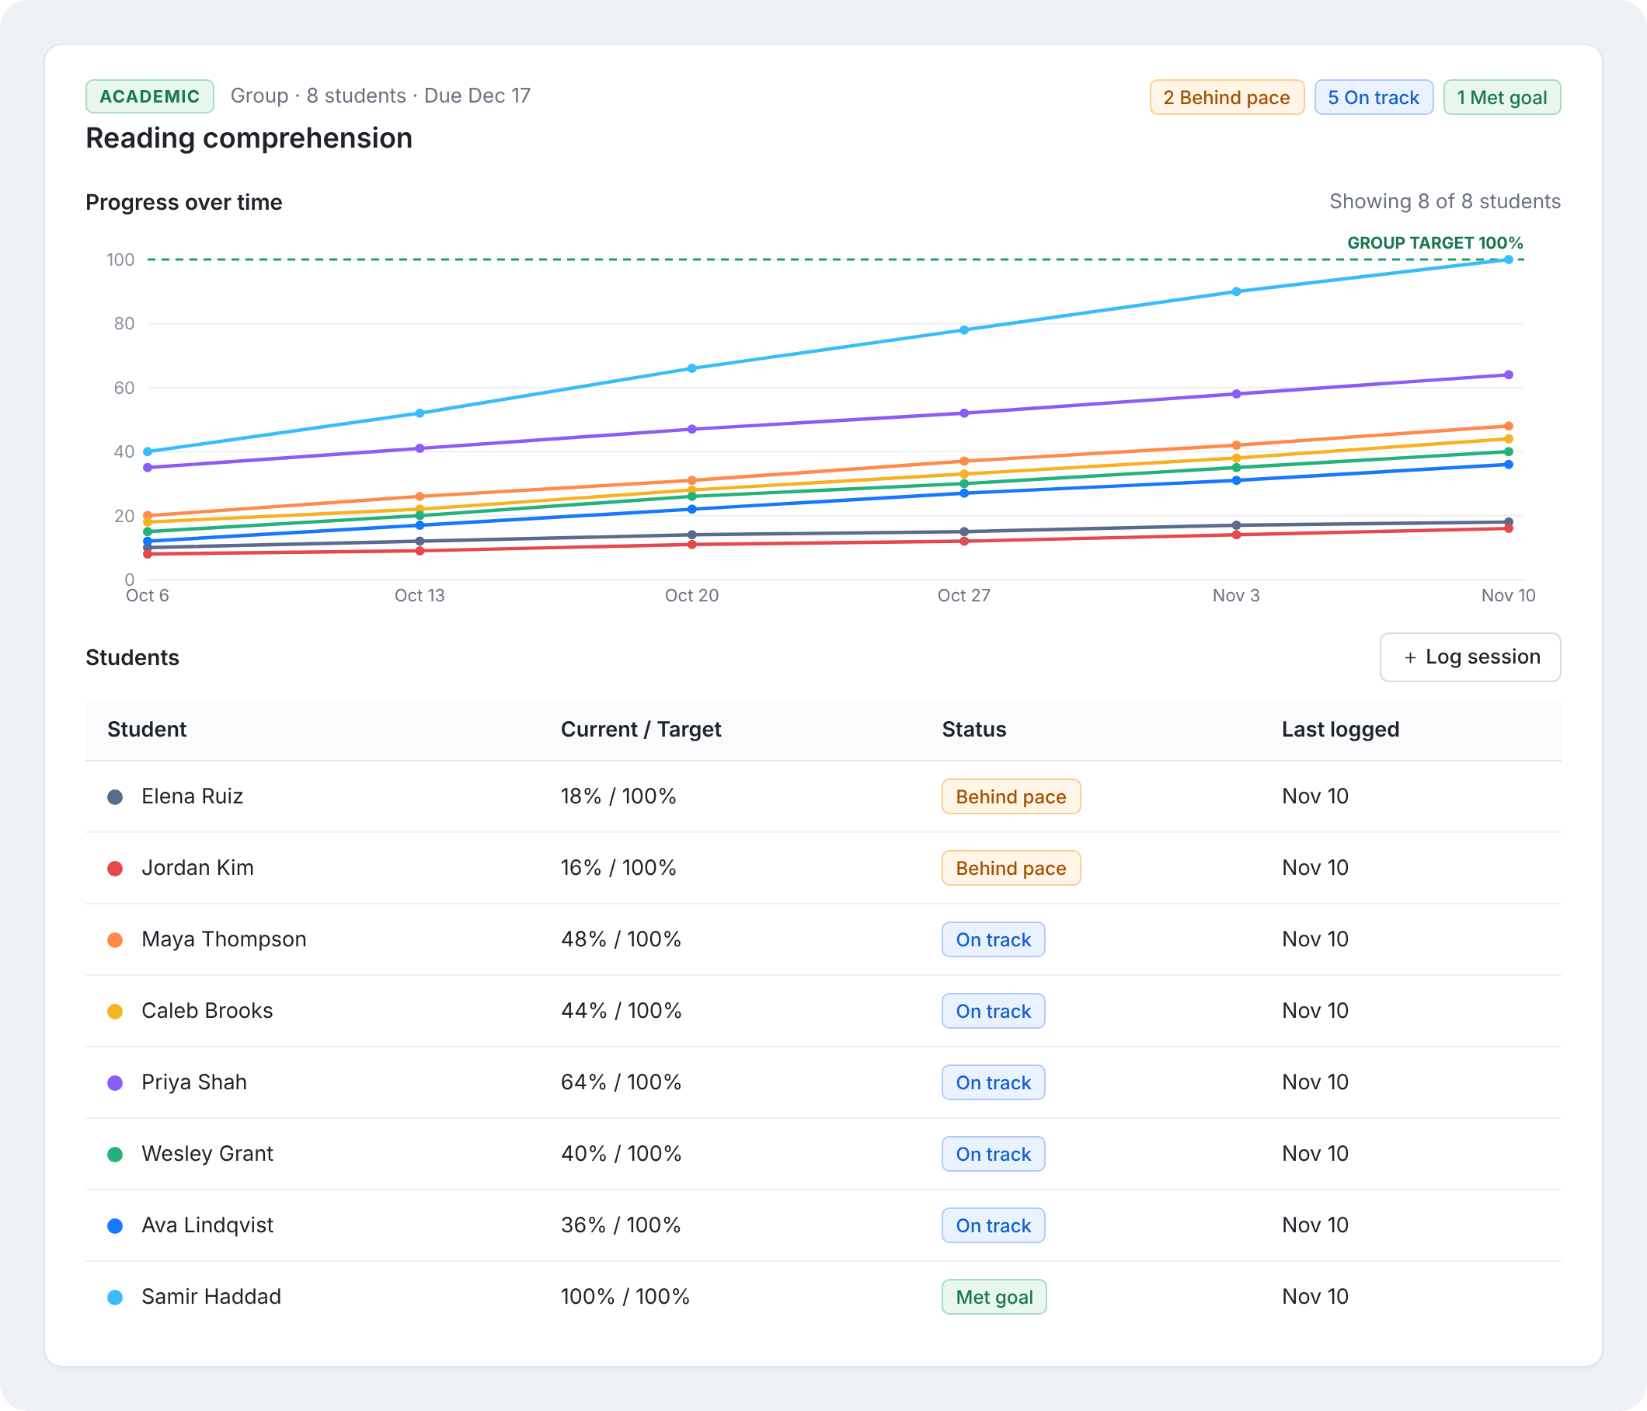The image size is (1647, 1411).
Task: Open Samir Haddad student row name
Action: pos(211,1298)
